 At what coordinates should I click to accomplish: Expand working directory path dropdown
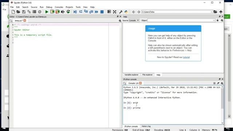(x=211, y=12)
